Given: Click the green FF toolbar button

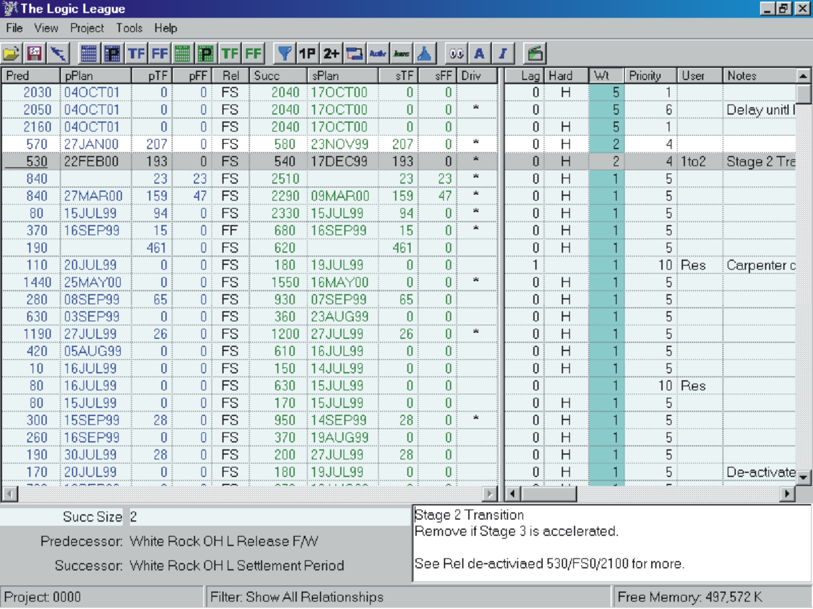Looking at the screenshot, I should point(253,53).
